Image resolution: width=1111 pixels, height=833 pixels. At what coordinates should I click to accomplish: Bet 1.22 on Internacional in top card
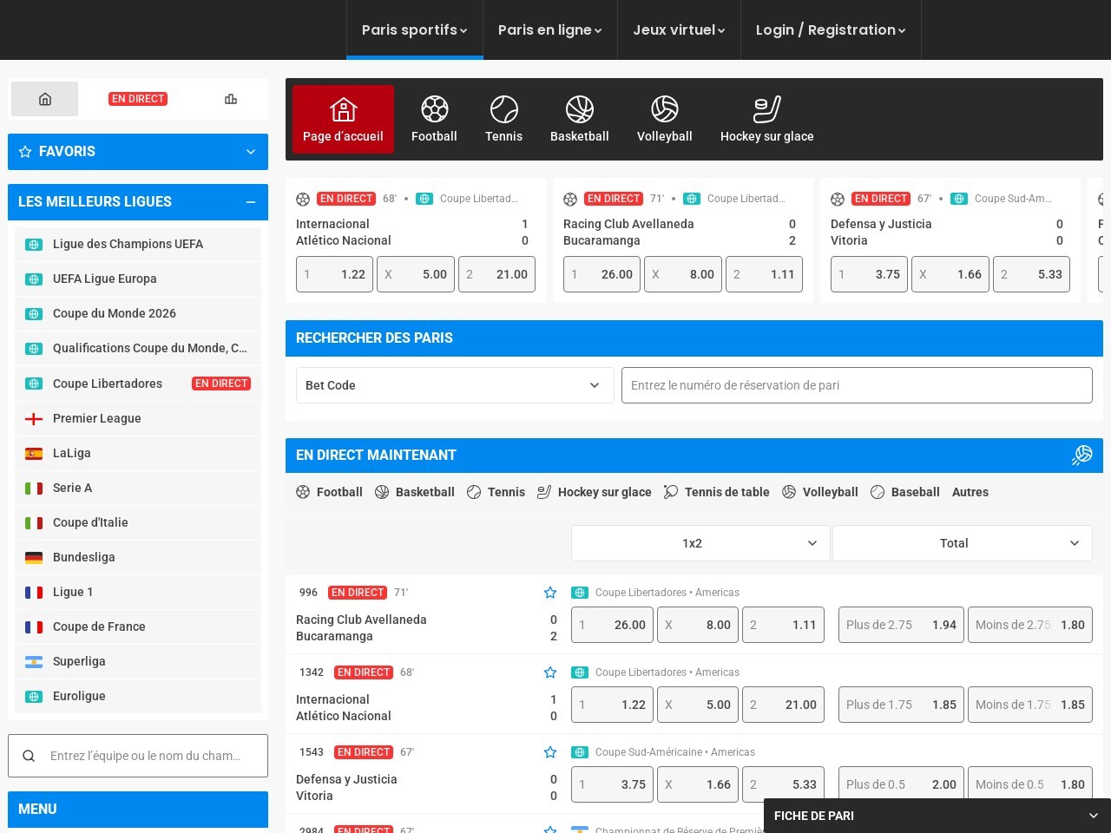tap(334, 274)
